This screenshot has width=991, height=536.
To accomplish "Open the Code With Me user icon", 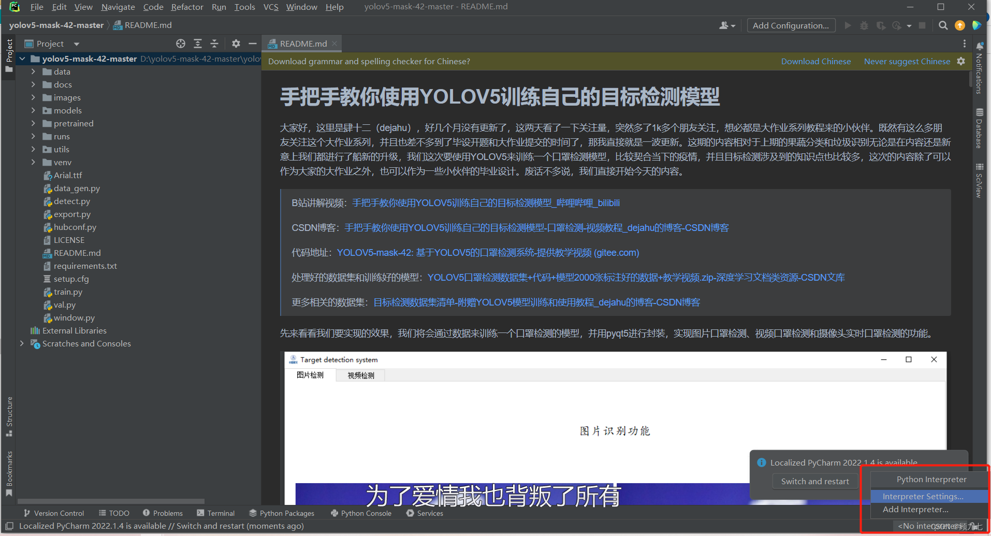I will coord(727,25).
